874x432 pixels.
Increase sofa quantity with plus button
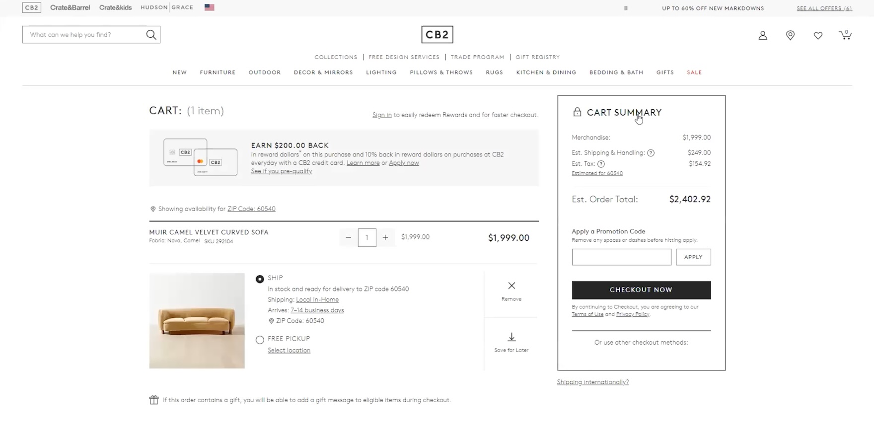[x=385, y=238]
